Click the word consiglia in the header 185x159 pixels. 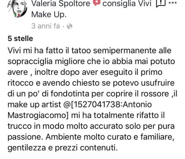coord(119,4)
